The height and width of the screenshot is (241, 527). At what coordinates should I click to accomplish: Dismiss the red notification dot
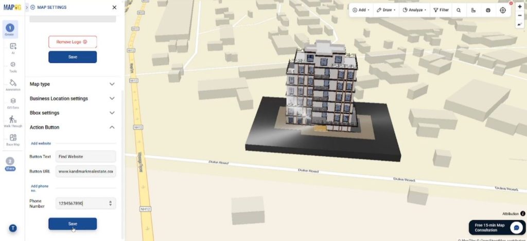(511, 4)
